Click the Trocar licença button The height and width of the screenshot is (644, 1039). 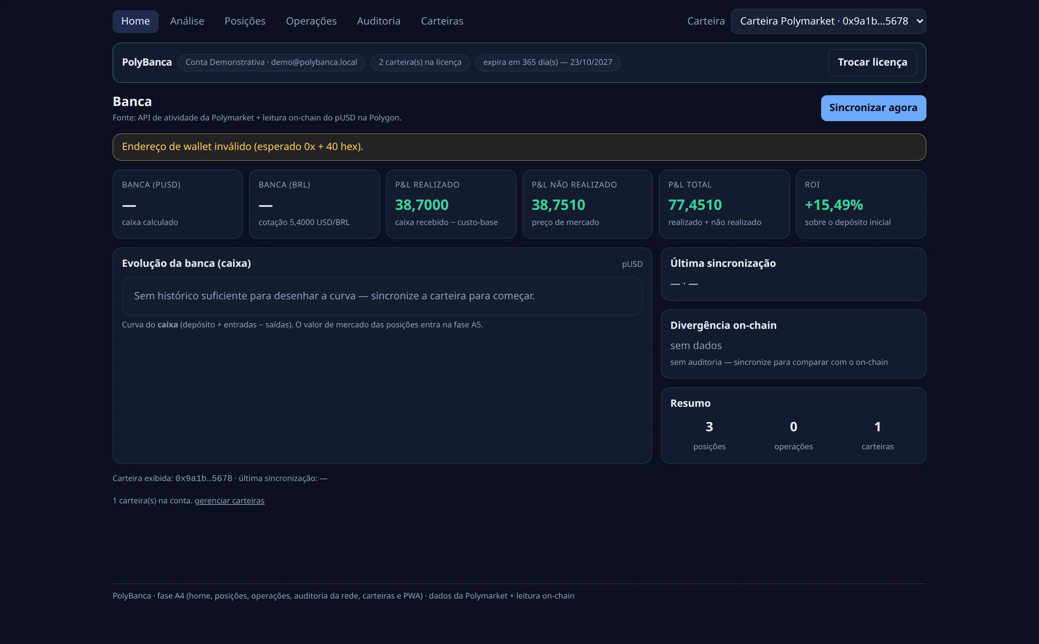tap(872, 63)
